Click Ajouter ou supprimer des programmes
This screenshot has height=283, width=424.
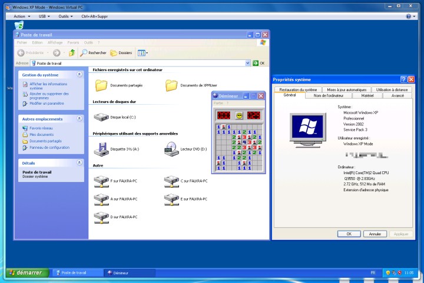(x=49, y=96)
